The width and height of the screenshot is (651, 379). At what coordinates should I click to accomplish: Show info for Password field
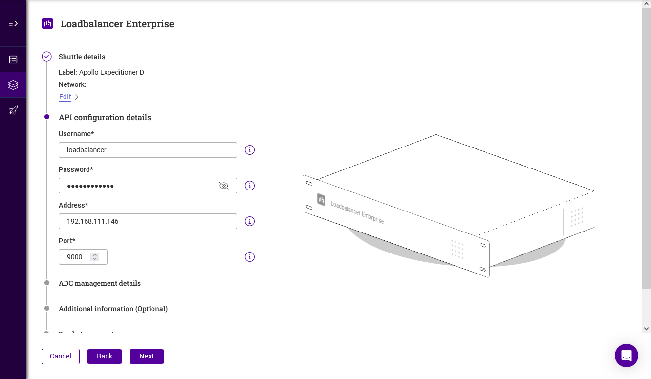tap(250, 186)
